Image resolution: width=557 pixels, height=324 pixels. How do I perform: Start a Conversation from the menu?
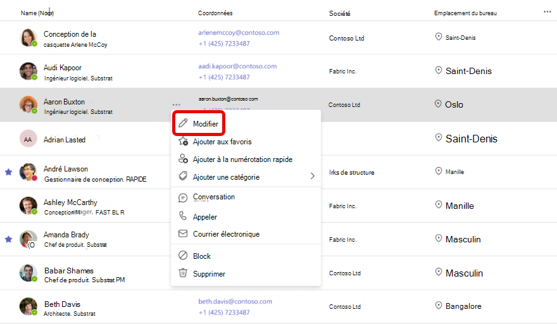(246, 197)
